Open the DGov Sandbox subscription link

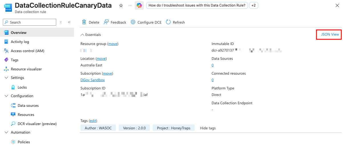tap(92, 80)
